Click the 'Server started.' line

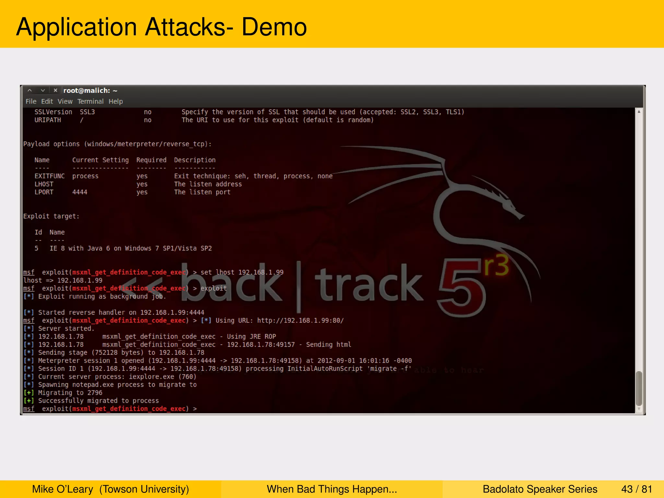point(59,328)
